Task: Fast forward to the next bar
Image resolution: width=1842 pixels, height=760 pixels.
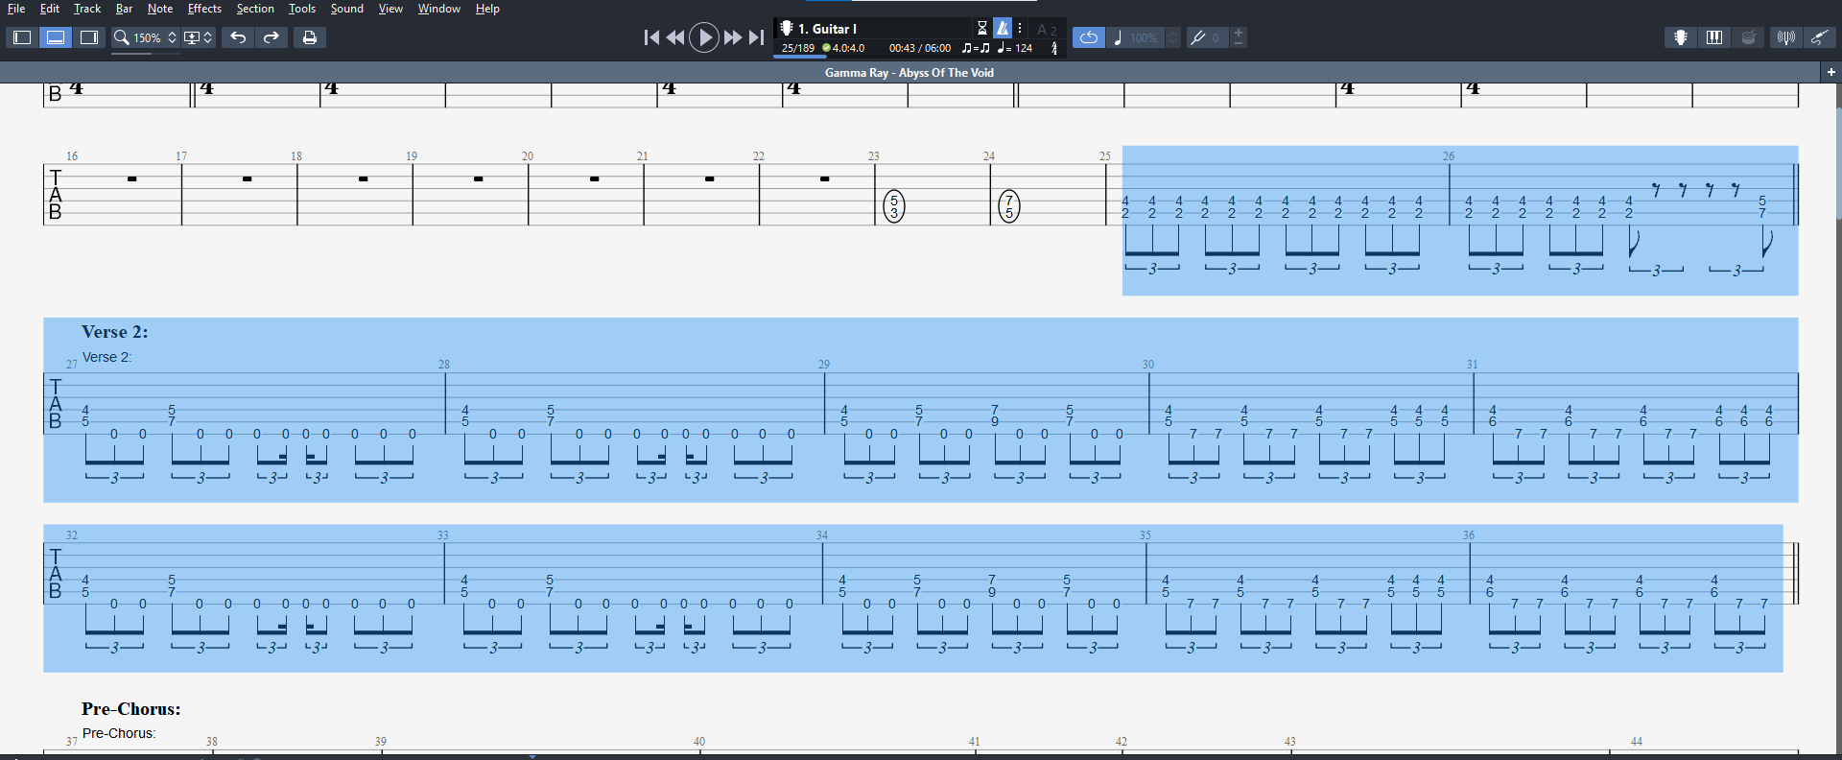Action: click(x=733, y=37)
